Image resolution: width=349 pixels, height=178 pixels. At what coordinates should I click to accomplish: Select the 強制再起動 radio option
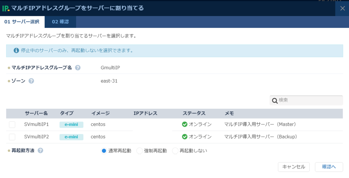click(140, 151)
